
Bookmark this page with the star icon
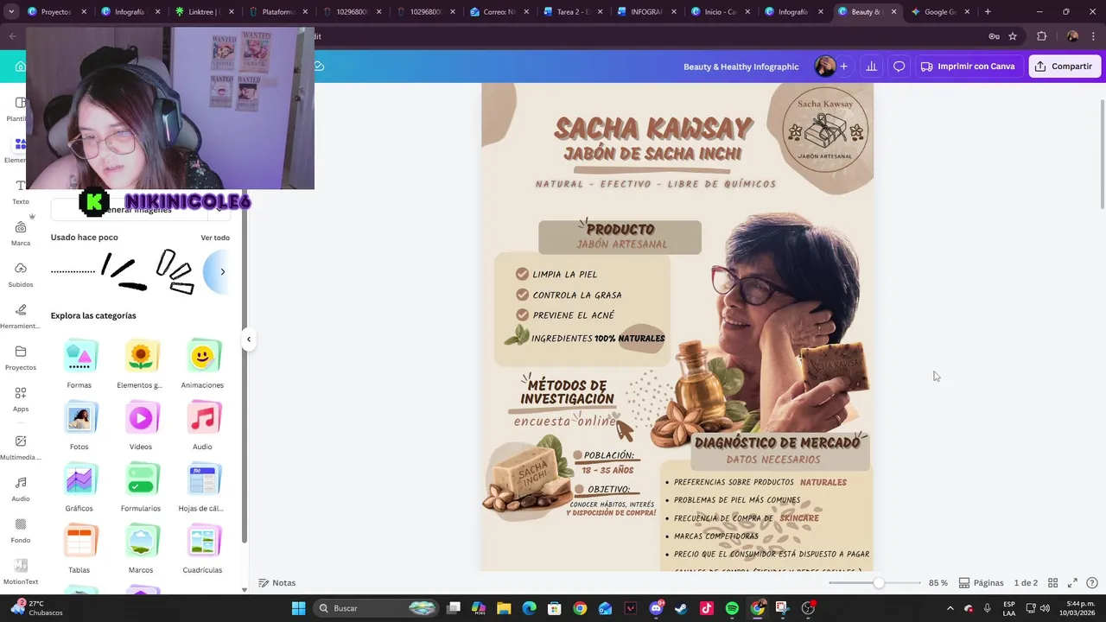coord(1013,36)
